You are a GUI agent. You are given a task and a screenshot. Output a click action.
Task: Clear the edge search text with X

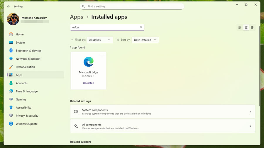pyautogui.click(x=141, y=27)
